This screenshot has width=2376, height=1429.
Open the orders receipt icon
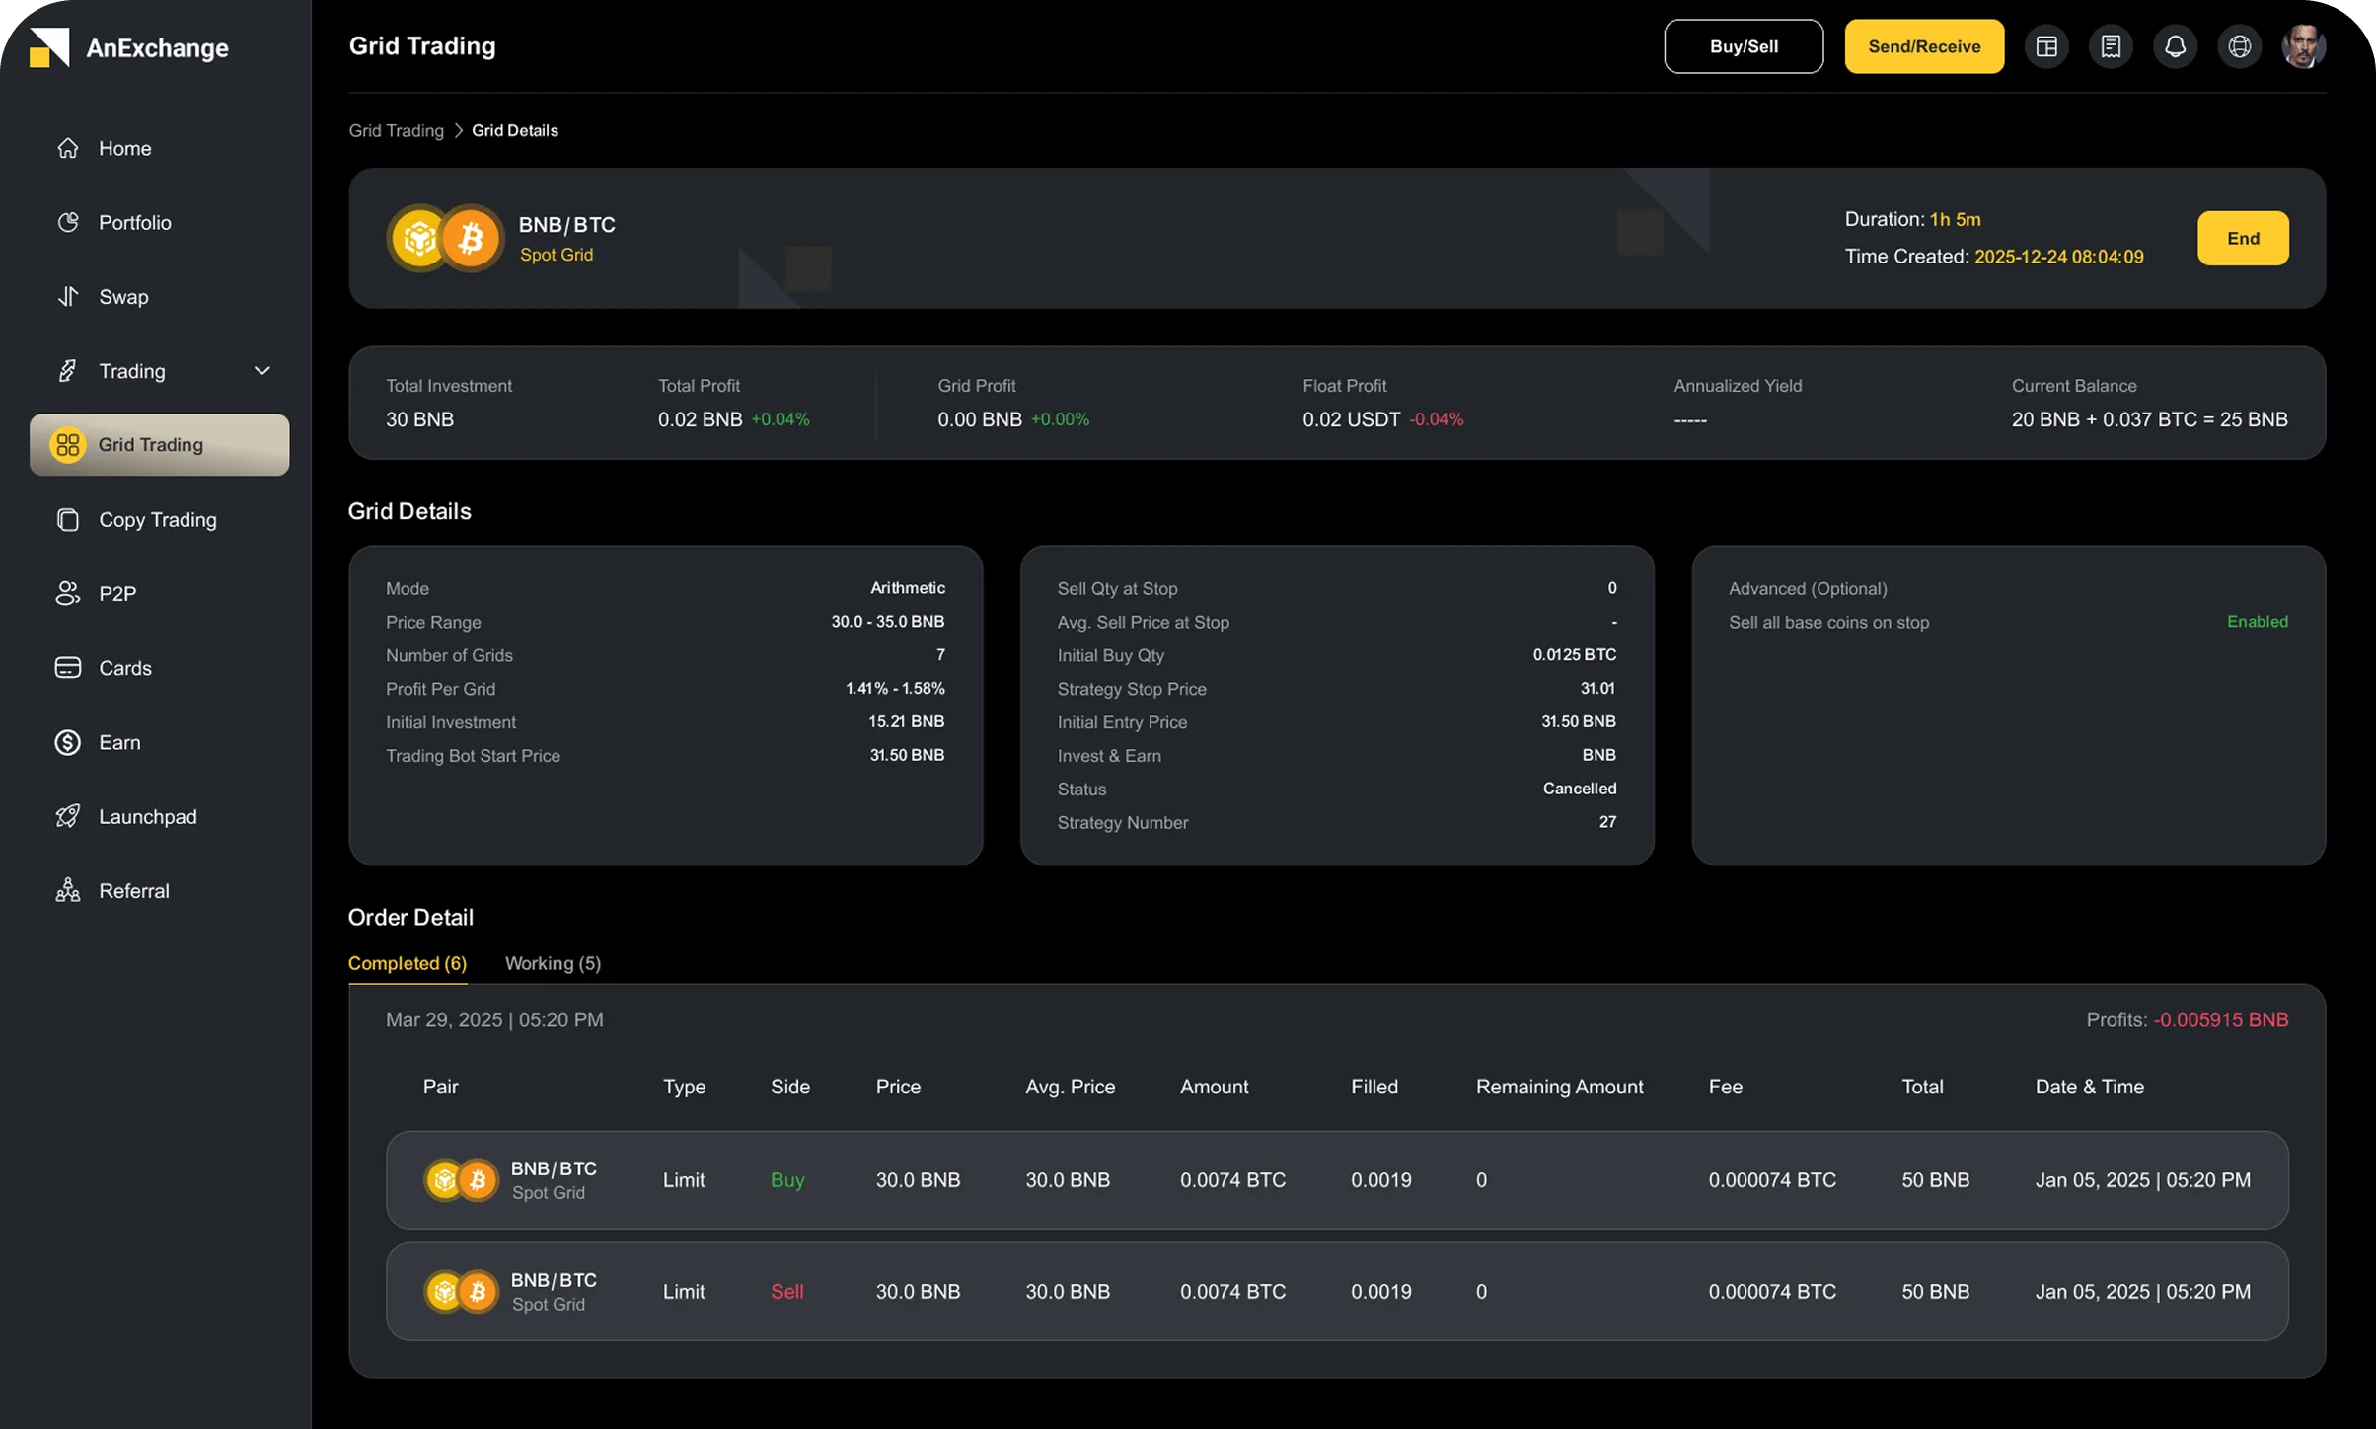pos(2111,45)
